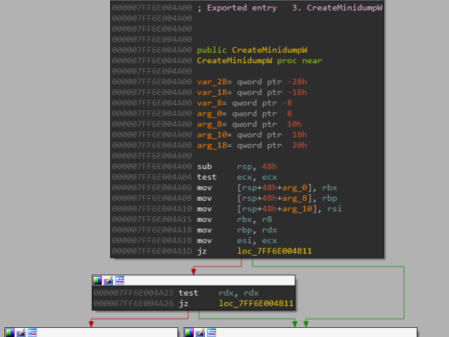Select the var_8 stack variable definition

(x=245, y=103)
